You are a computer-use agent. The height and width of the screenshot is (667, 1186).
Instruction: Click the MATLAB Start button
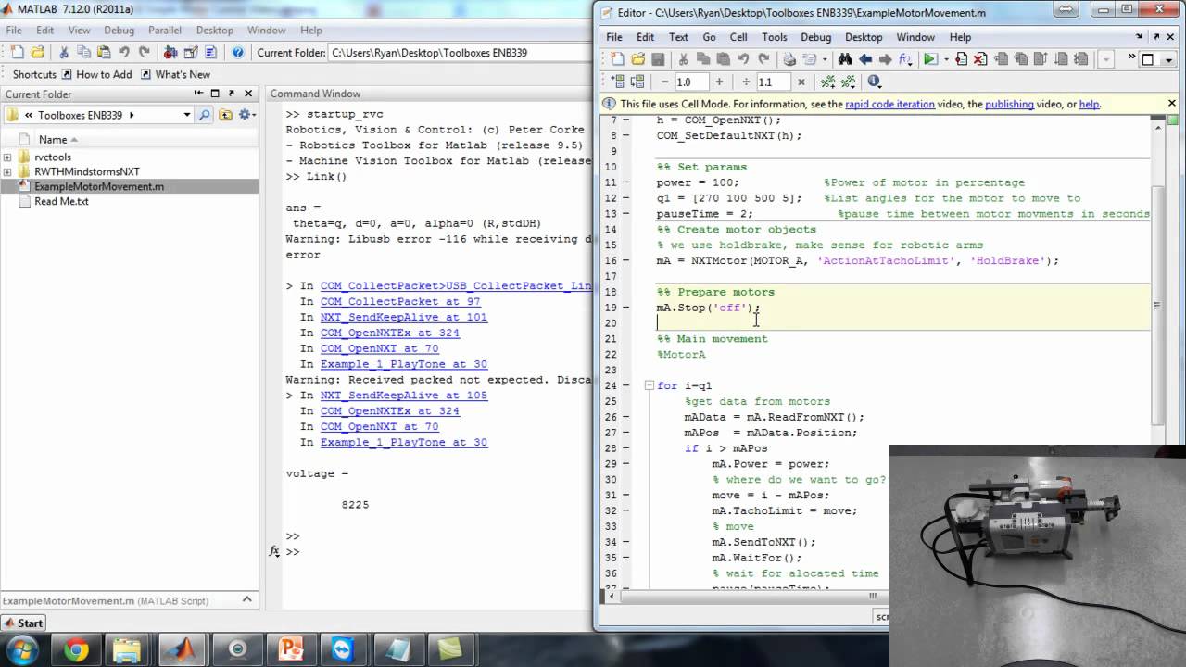(x=23, y=623)
